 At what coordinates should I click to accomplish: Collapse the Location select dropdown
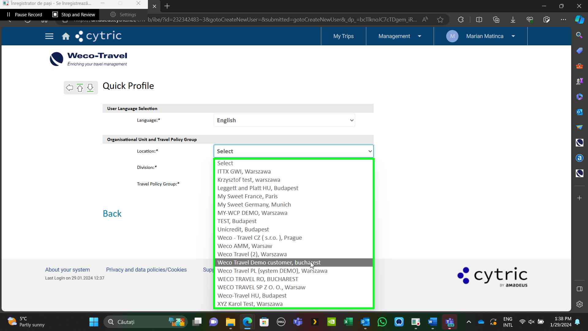click(293, 151)
